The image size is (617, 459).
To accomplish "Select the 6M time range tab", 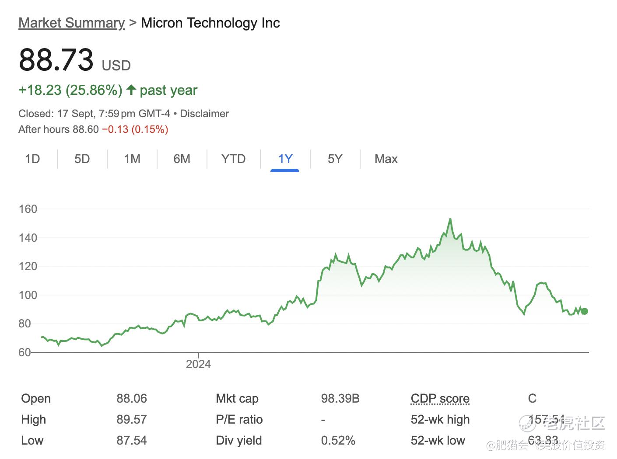I will pos(182,159).
